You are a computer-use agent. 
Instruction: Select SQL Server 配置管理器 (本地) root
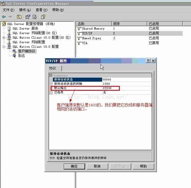click(31, 24)
